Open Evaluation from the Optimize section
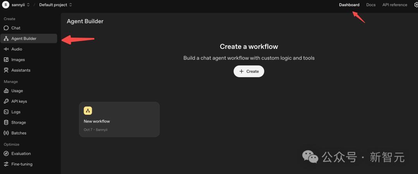This screenshot has height=174, width=418. [x=21, y=153]
